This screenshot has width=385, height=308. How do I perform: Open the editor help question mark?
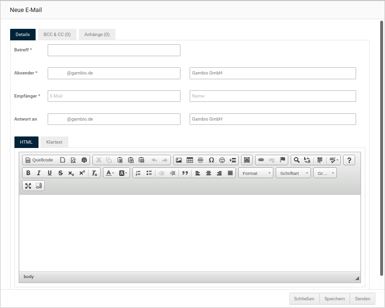349,160
